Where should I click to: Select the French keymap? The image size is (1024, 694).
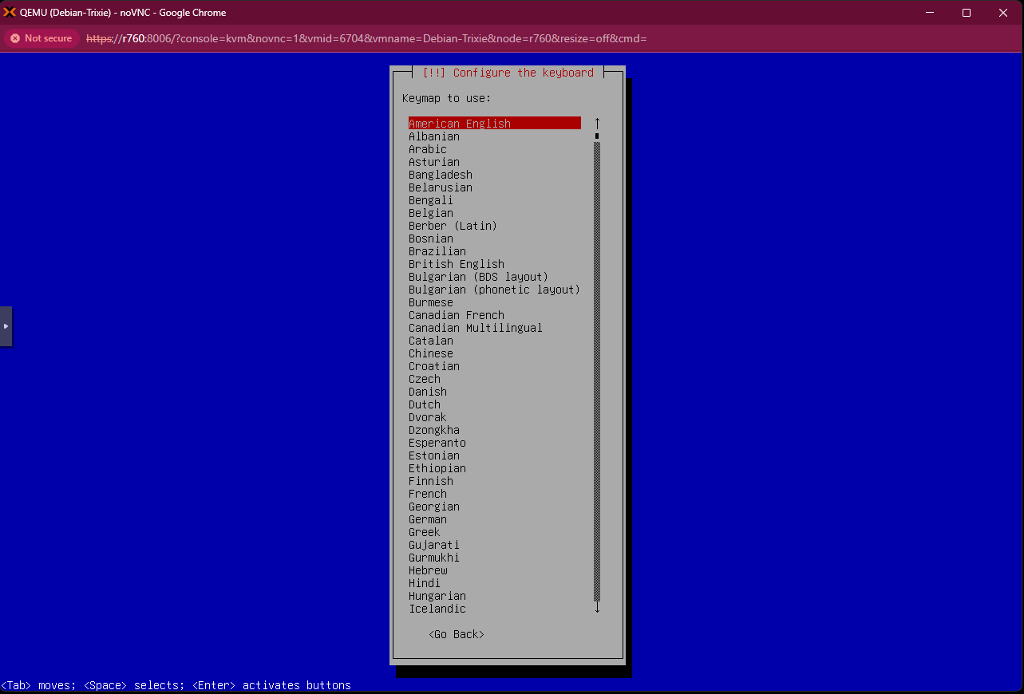pyautogui.click(x=427, y=494)
